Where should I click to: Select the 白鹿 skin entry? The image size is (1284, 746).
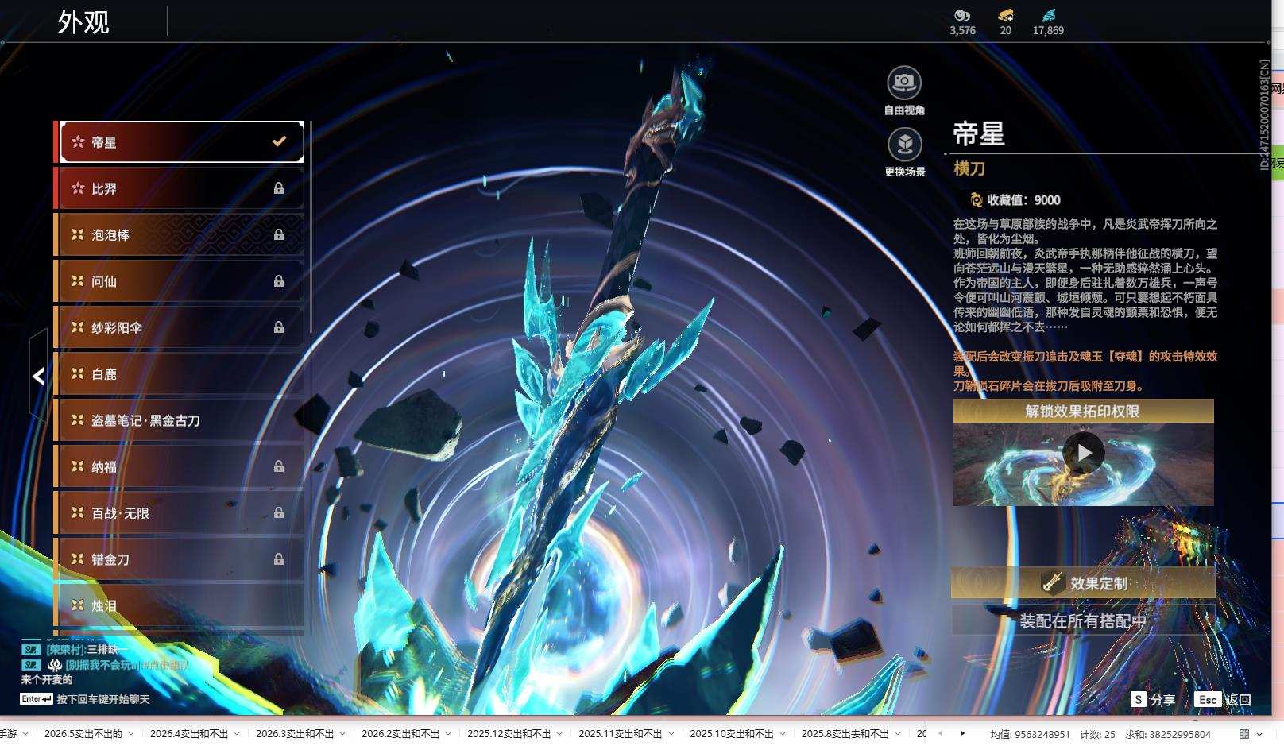tap(180, 373)
